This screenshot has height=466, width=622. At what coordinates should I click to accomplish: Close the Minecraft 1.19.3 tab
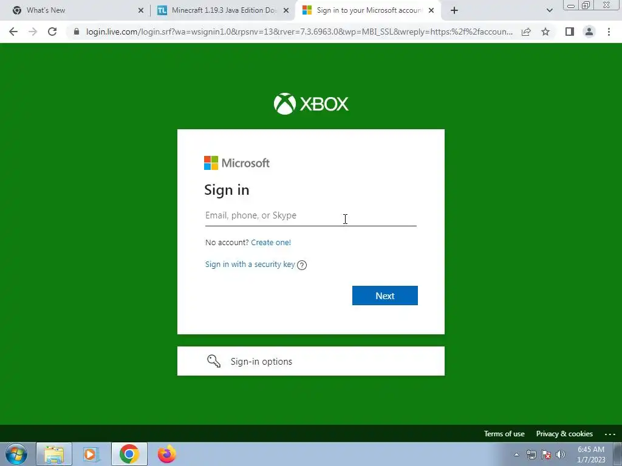coord(286,11)
